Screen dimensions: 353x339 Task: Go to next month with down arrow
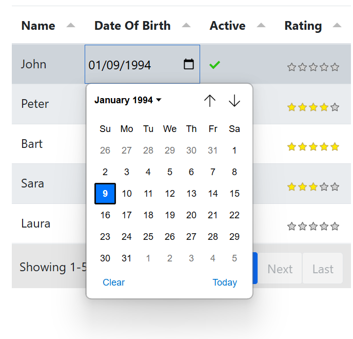pos(234,101)
